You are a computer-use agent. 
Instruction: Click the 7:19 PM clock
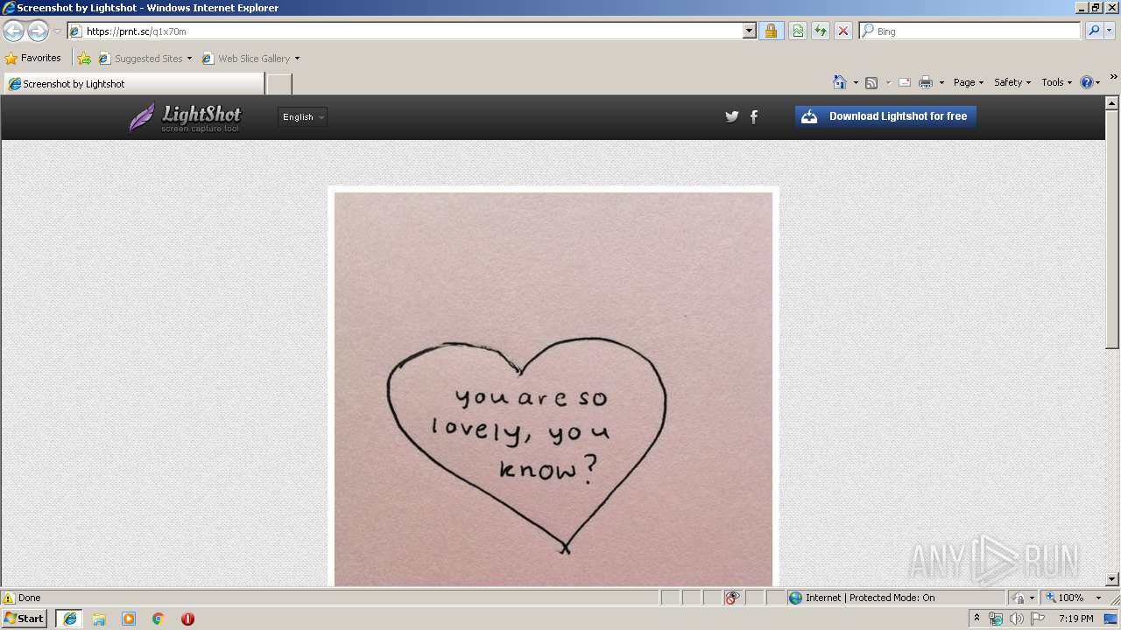tap(1075, 619)
